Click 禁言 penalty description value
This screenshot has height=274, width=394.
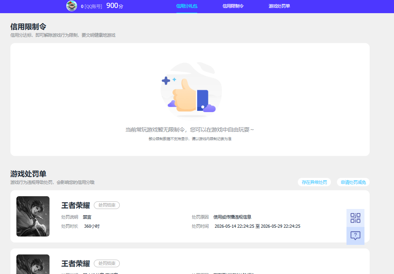87,217
